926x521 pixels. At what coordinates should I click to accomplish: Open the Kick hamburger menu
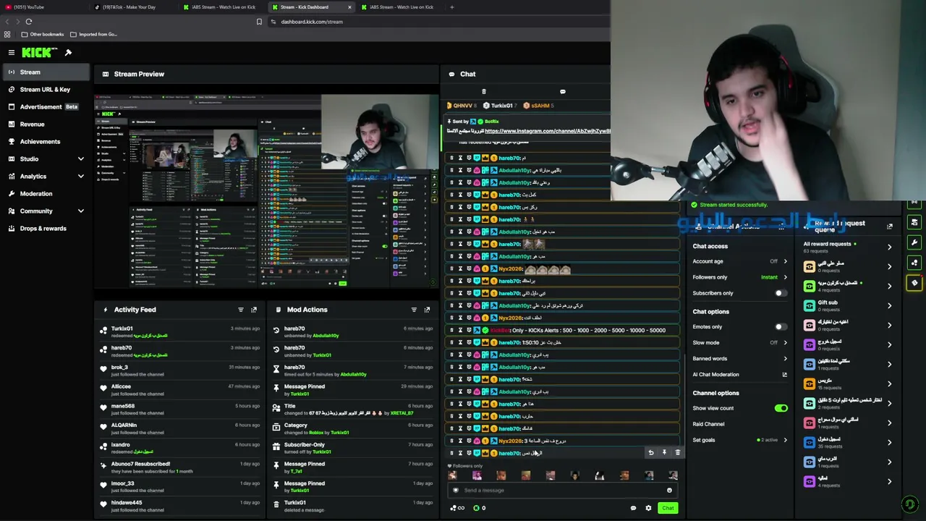(x=12, y=52)
